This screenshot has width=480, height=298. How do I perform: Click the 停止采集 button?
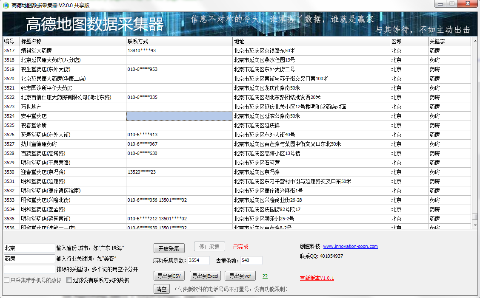[209, 246]
